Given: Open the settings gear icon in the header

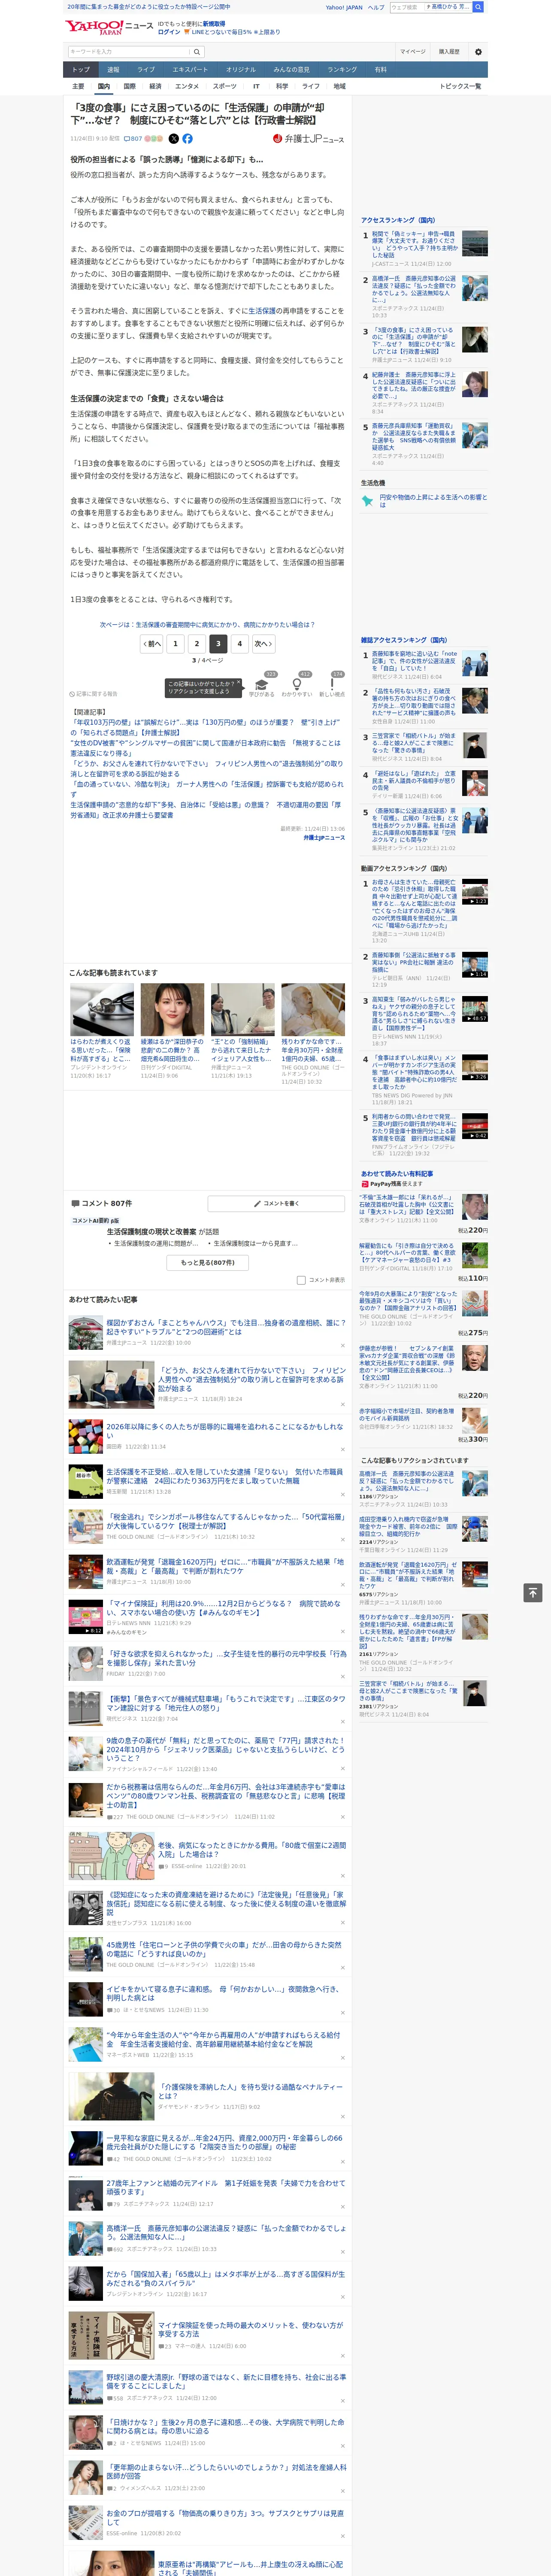Looking at the screenshot, I should click(478, 52).
